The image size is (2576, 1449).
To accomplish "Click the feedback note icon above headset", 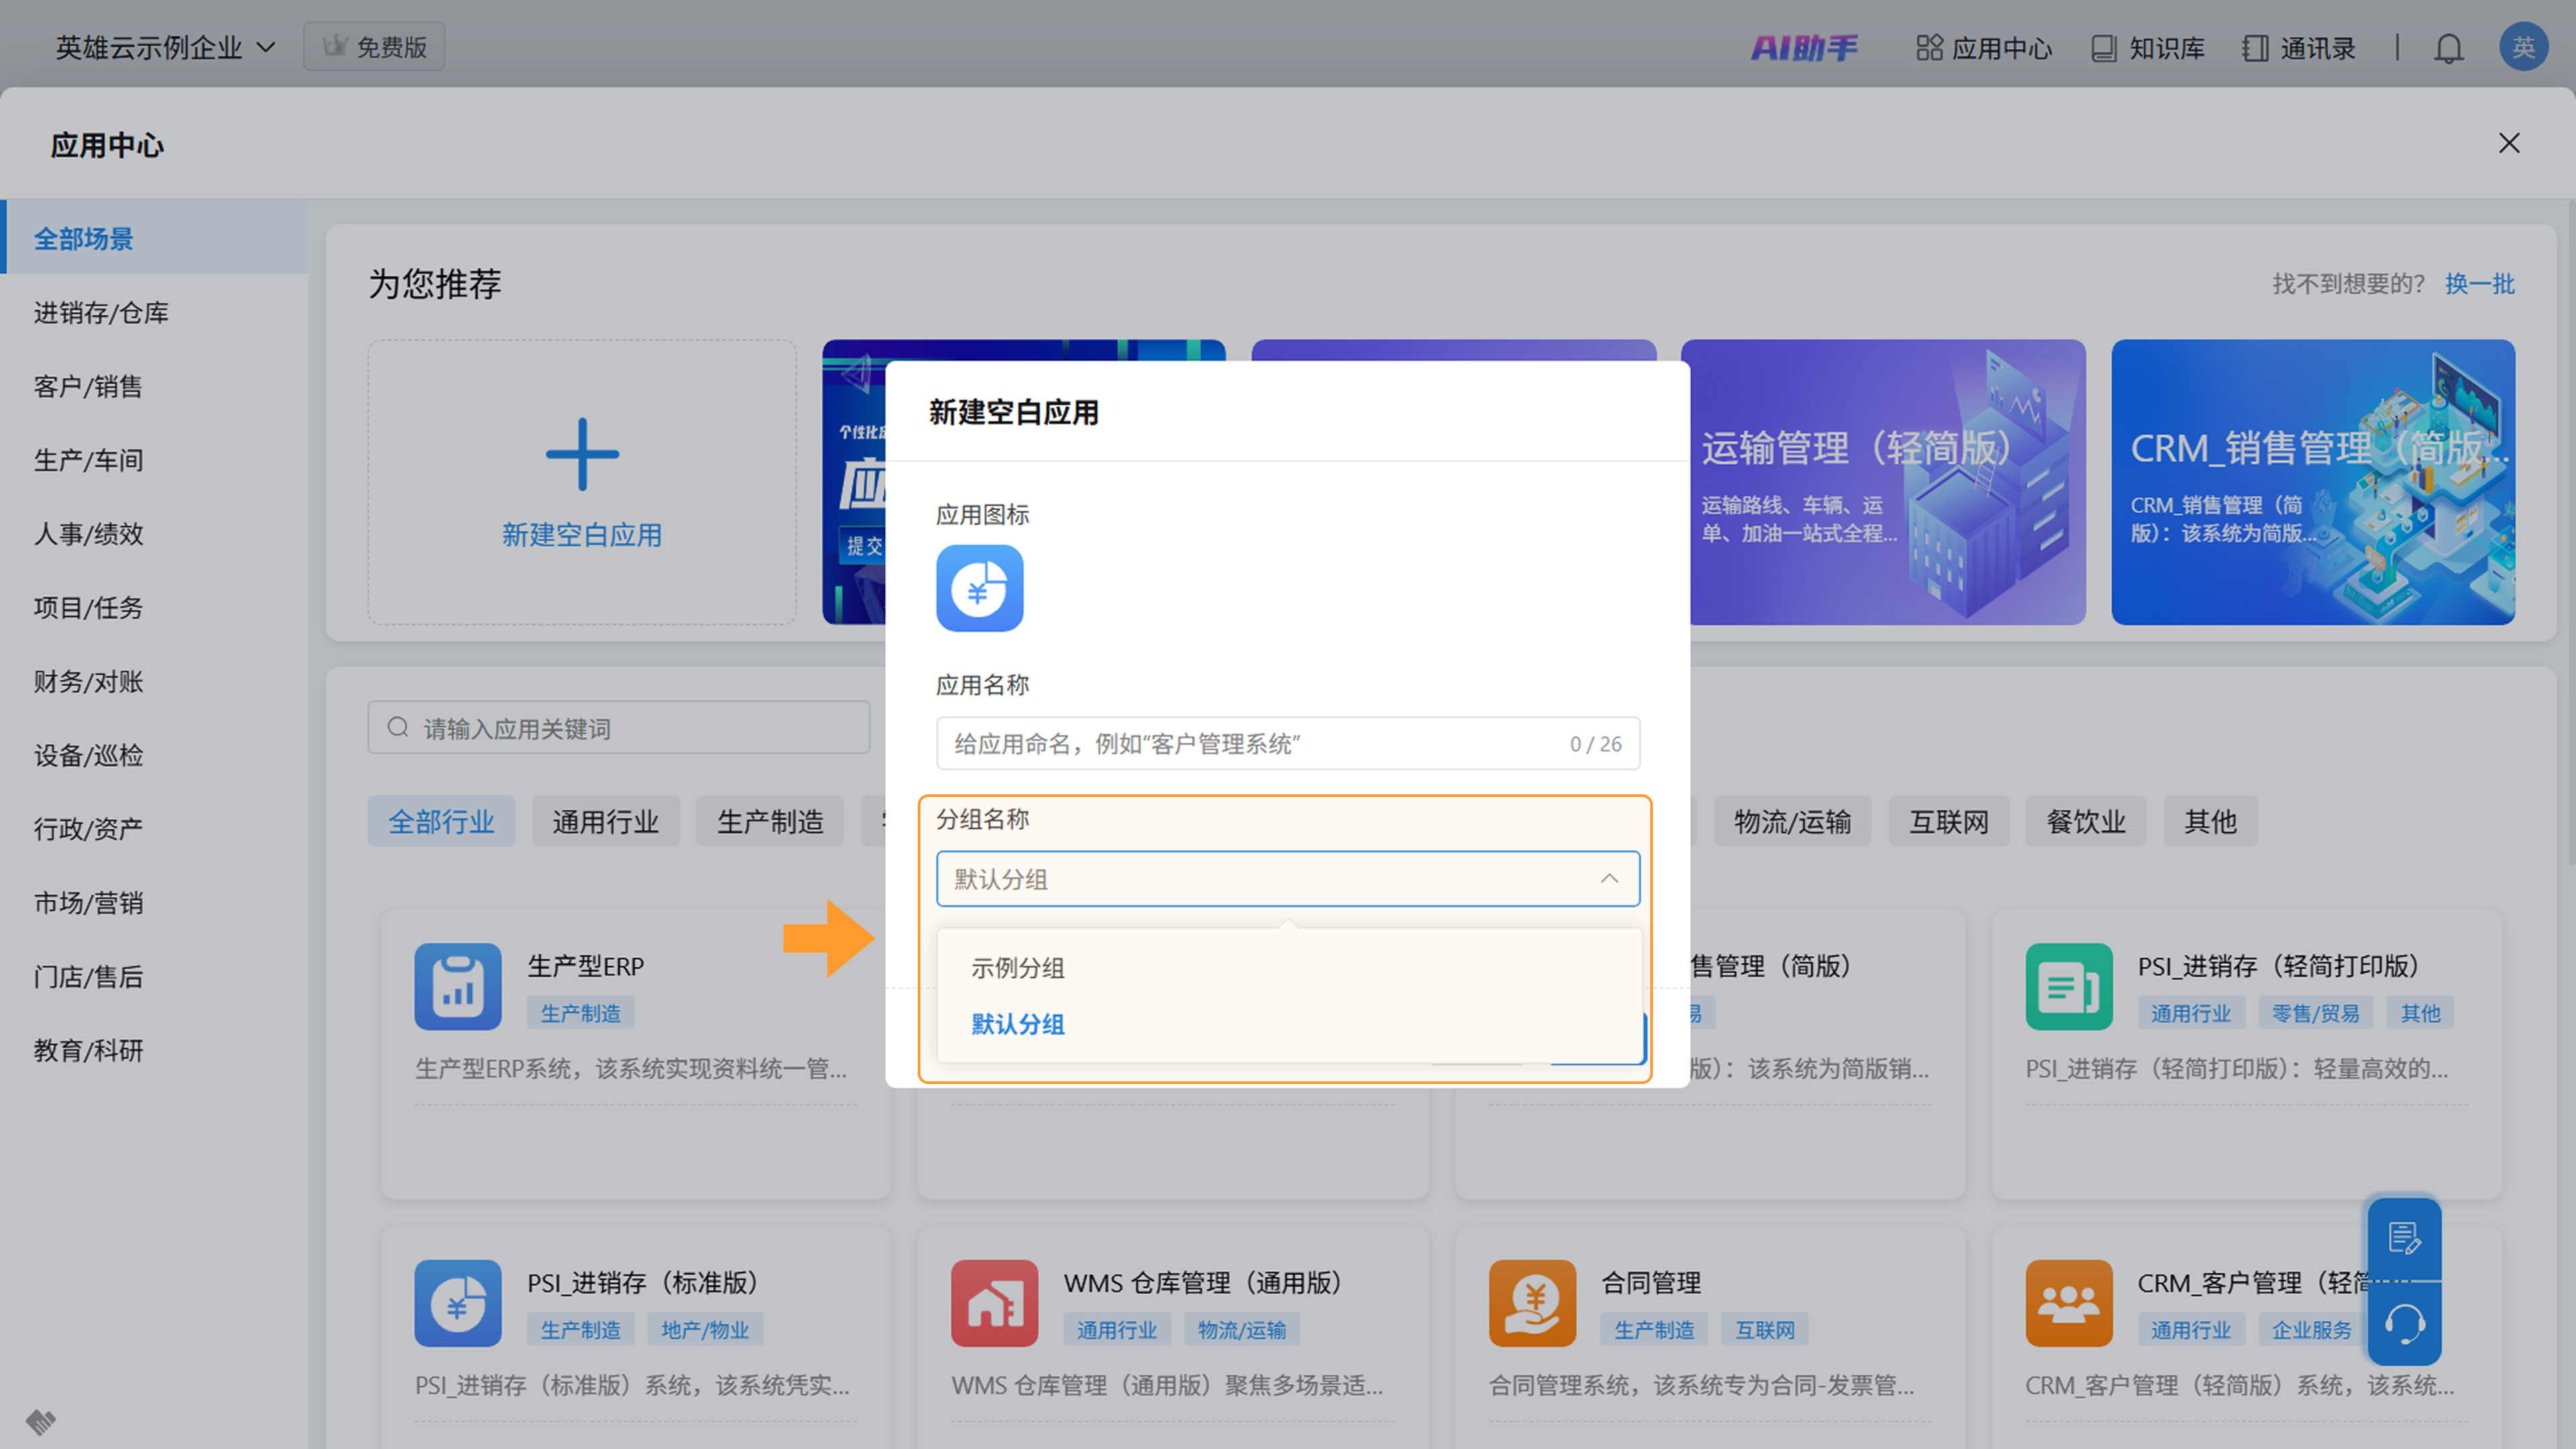I will (2404, 1239).
